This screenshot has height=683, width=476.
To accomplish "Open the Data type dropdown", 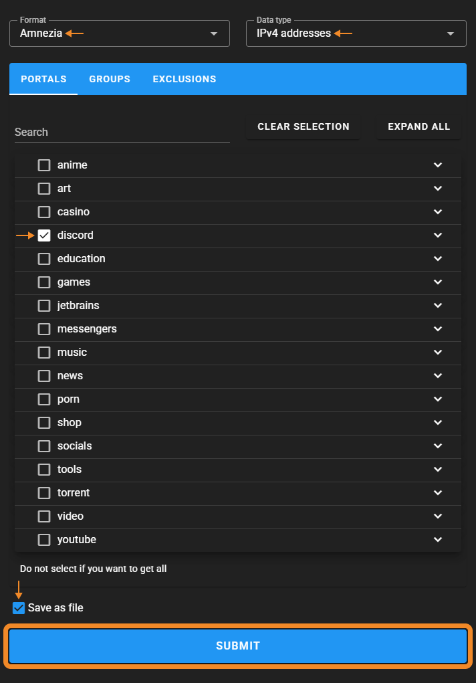I will 356,33.
